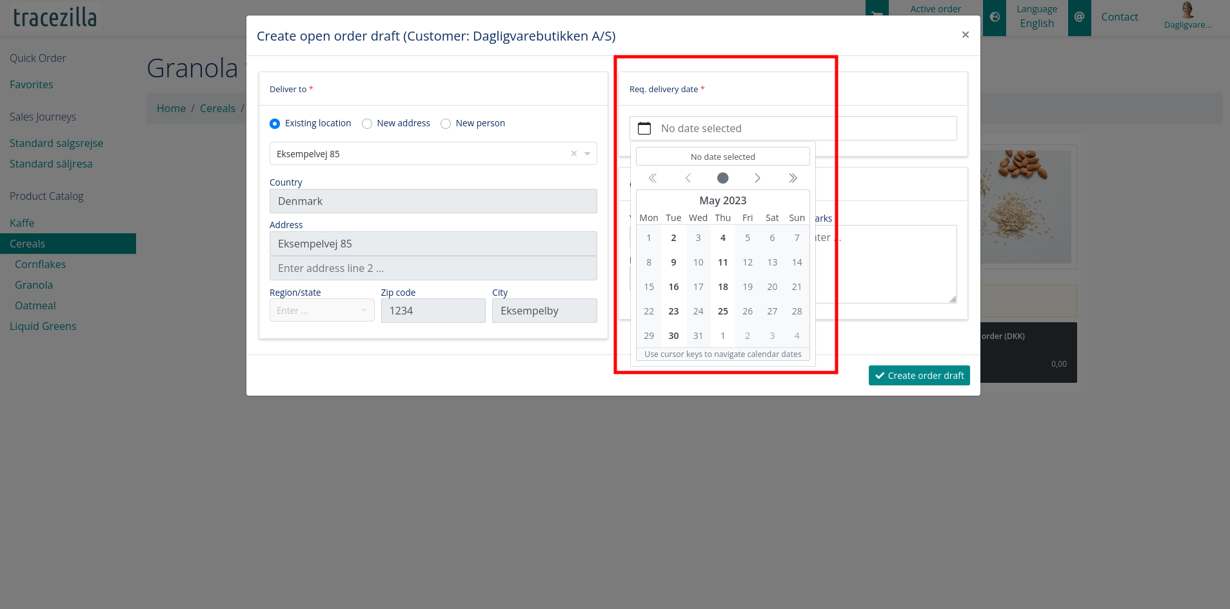Clear the Eksempelvej 85 selection with the X icon
The width and height of the screenshot is (1230, 609).
pyautogui.click(x=573, y=153)
